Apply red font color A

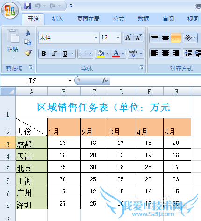pos(116,54)
